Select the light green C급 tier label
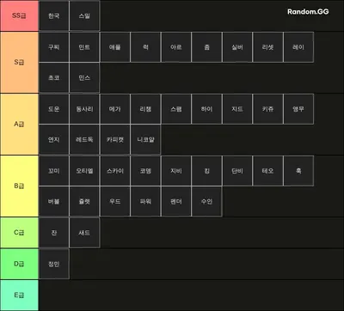This screenshot has width=344, height=311. pyautogui.click(x=19, y=233)
